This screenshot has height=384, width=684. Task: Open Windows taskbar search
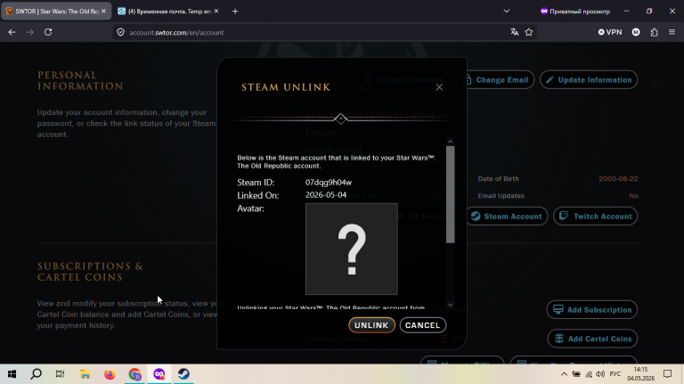[37, 374]
